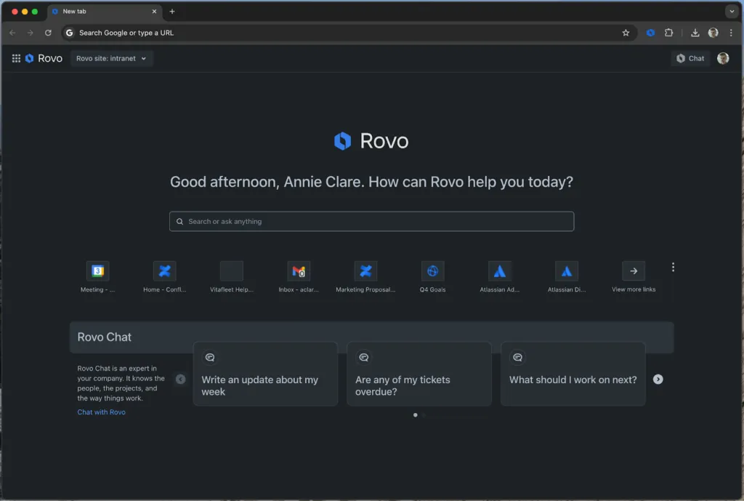Viewport: 744px width, 501px height.
Task: Open the Gmail Inbox shortcut
Action: tap(299, 271)
